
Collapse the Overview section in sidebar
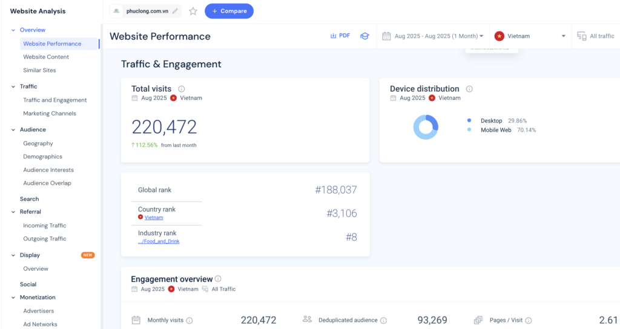pos(13,30)
